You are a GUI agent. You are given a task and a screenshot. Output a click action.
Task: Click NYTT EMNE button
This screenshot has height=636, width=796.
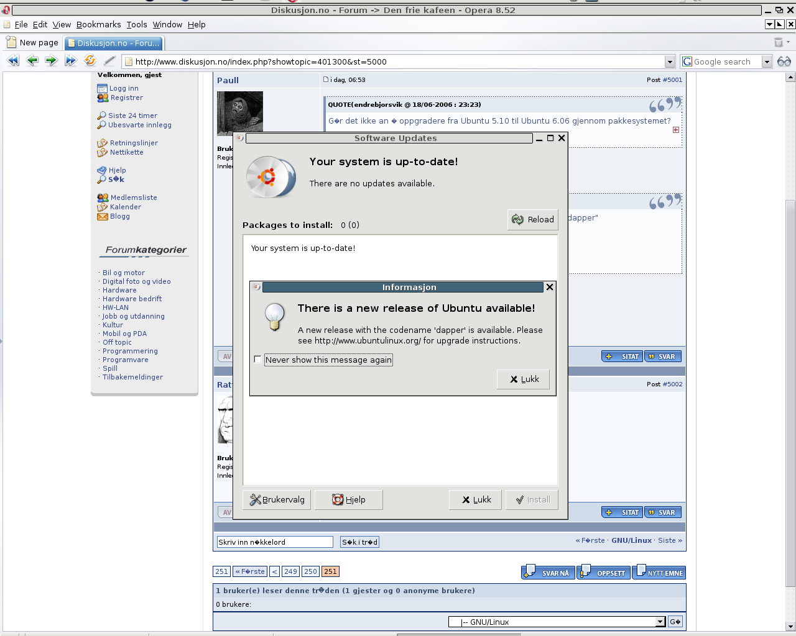tap(659, 573)
